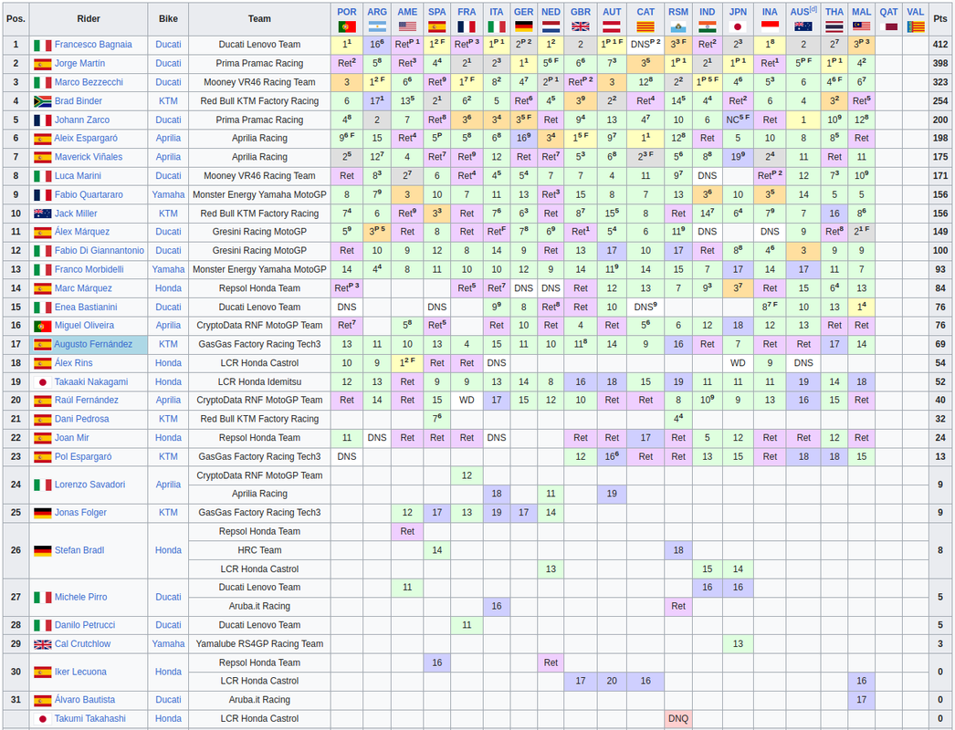Click the DNQ cell in Takahashi's row

[677, 718]
